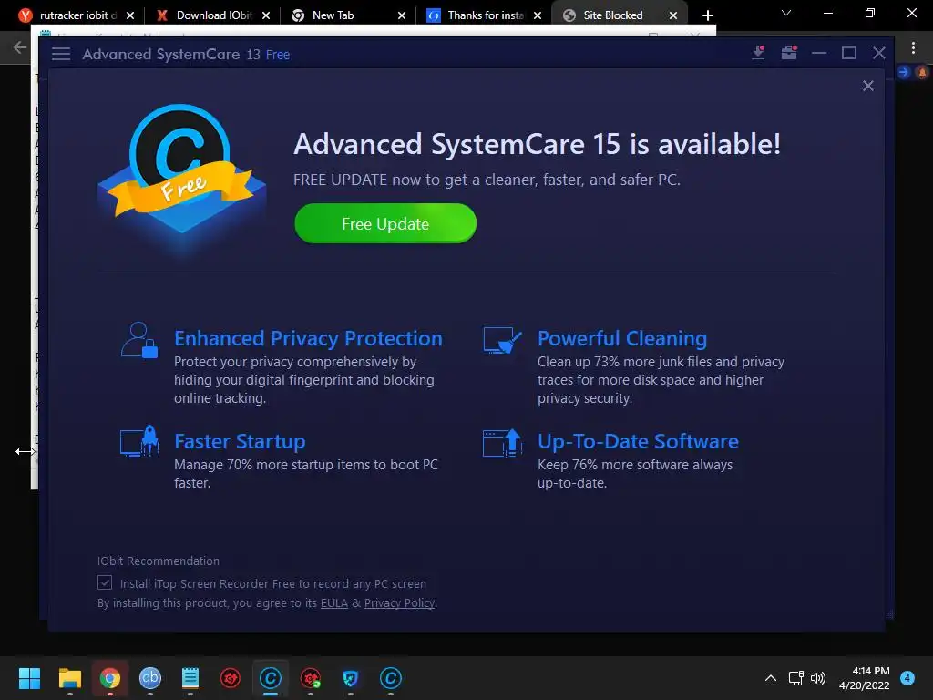Image resolution: width=933 pixels, height=700 pixels.
Task: Open the toolbox briefcase icon in SystemCare title bar
Action: click(789, 53)
